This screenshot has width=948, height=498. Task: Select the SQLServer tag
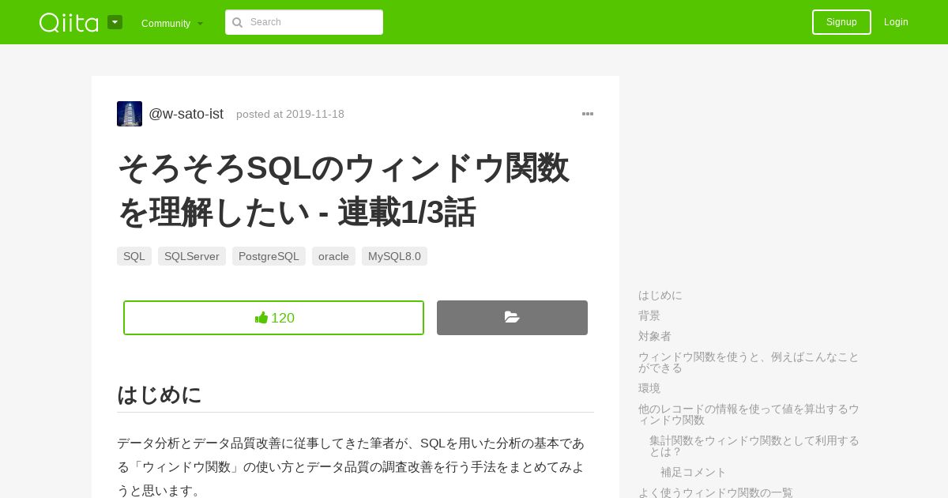[x=192, y=256]
